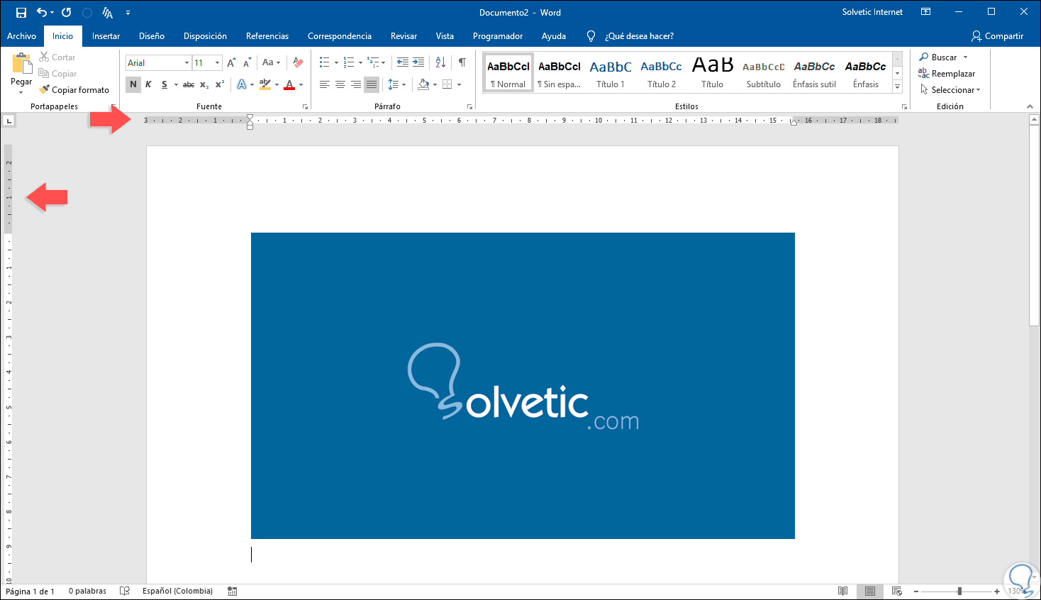Toggle superscript formatting

point(220,84)
